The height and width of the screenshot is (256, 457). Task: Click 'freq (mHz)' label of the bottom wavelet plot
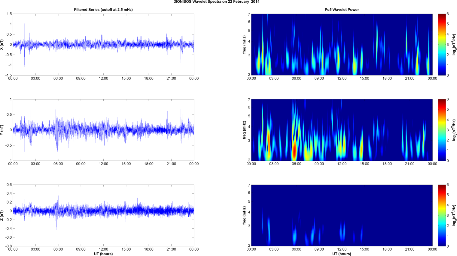(245, 216)
